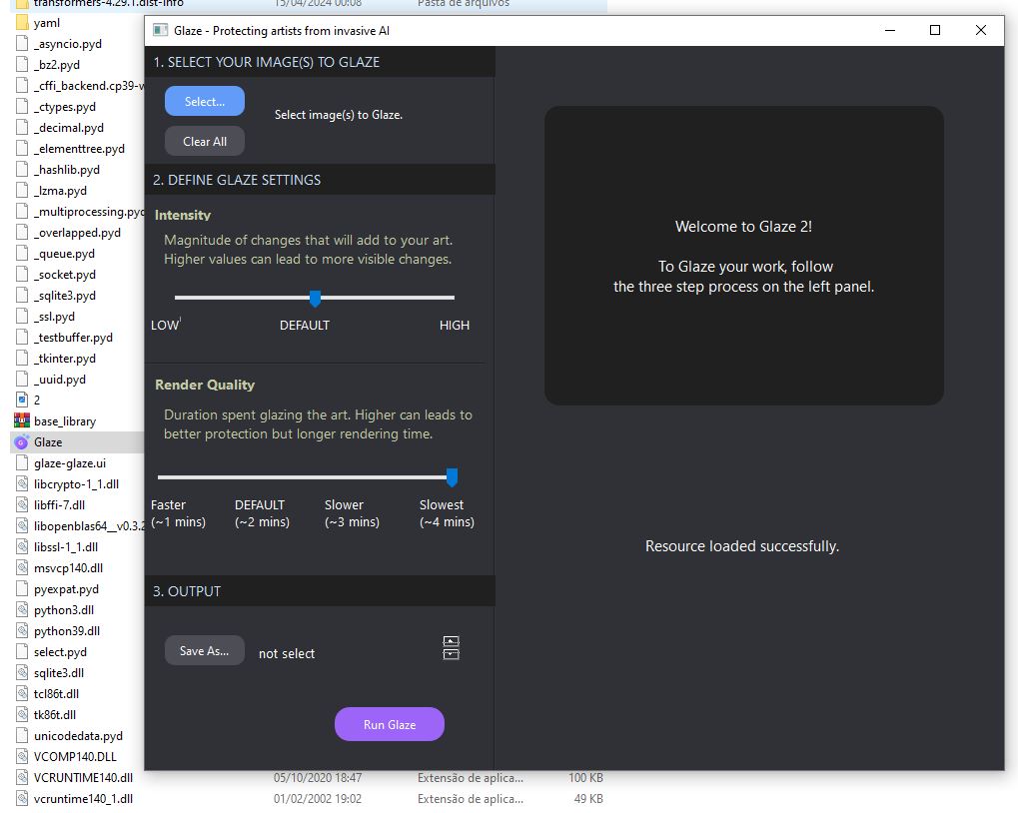Click the glaze-glaze.ui file icon
Screen dimensions: 1018x813
click(21, 462)
